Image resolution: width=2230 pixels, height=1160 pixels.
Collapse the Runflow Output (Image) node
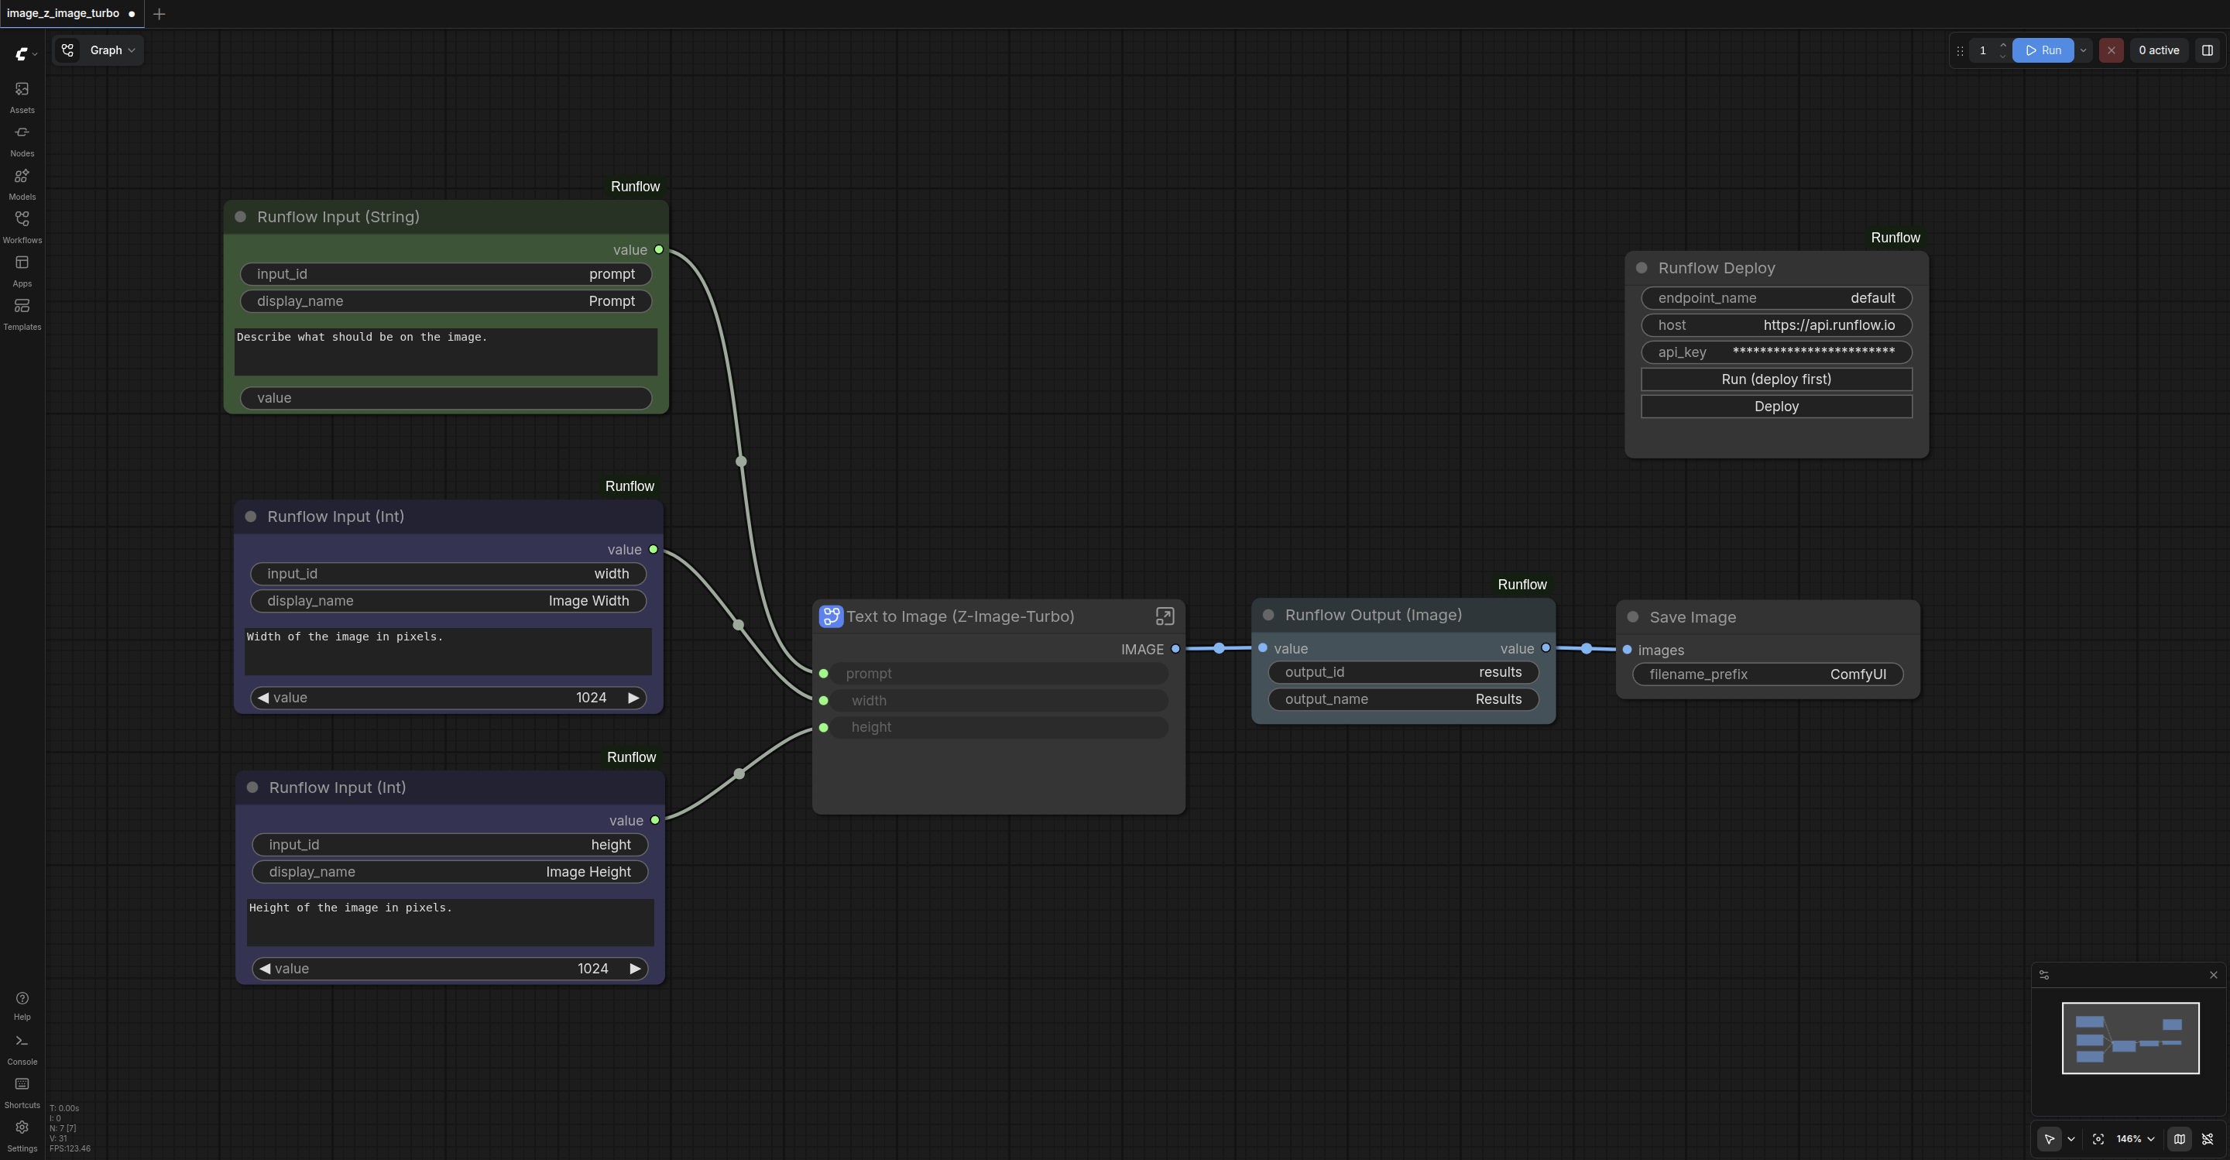tap(1268, 616)
